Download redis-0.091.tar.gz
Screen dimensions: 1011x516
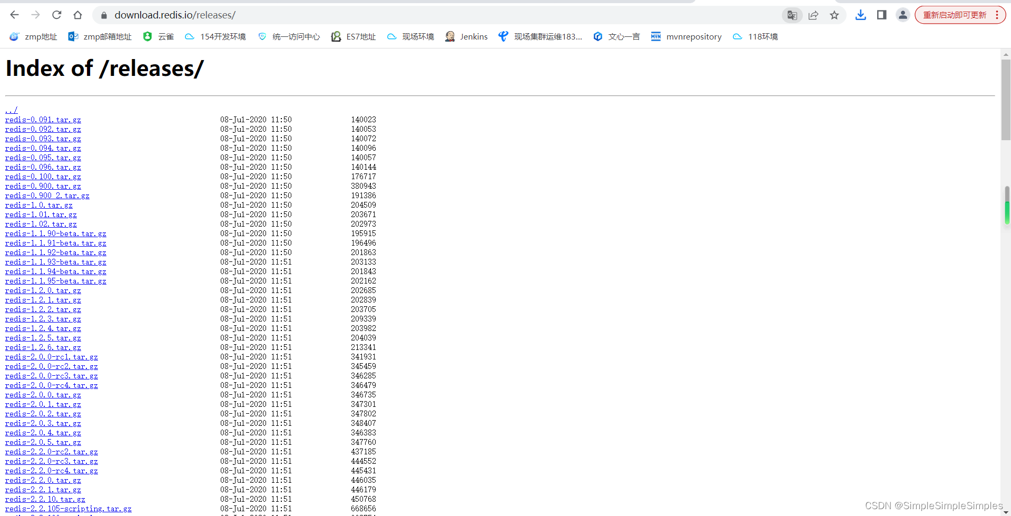click(x=43, y=120)
